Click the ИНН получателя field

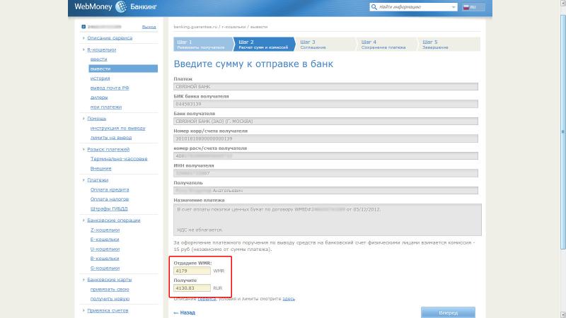325,173
